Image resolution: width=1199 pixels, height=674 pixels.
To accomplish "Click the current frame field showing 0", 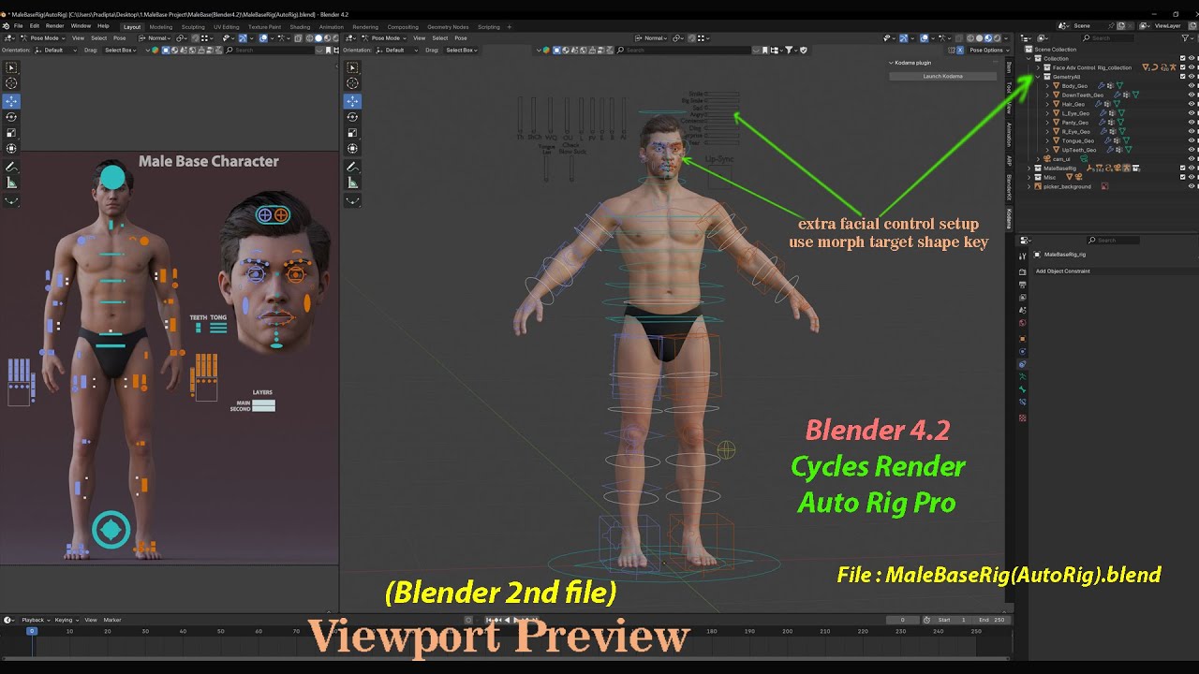I will pyautogui.click(x=902, y=620).
